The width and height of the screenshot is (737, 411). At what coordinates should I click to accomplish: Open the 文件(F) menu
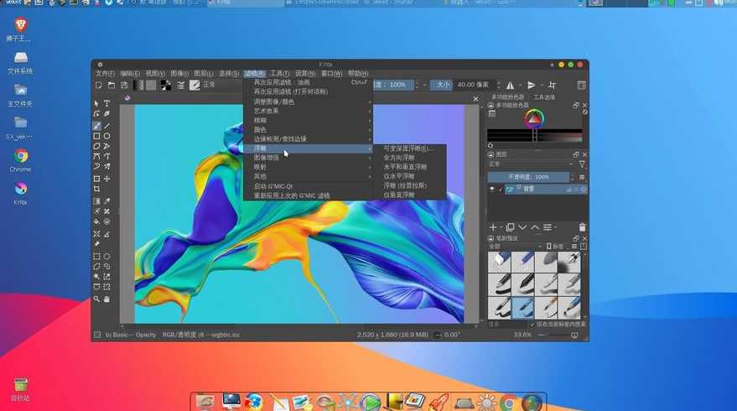(x=105, y=73)
